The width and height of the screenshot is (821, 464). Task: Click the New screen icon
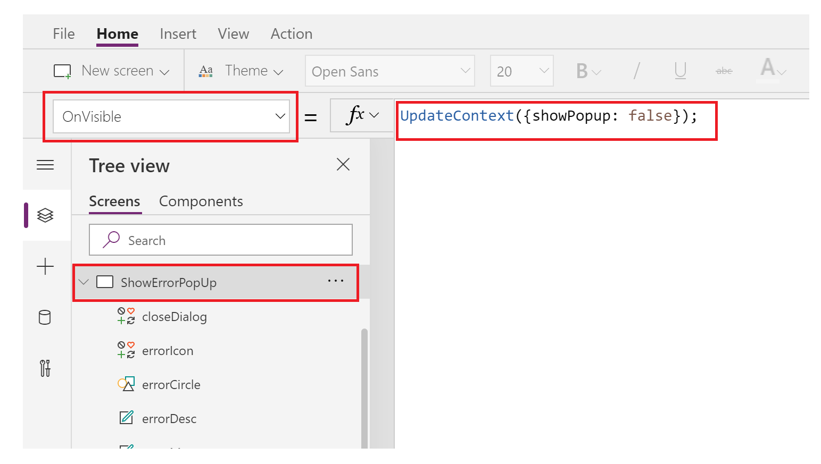(62, 70)
